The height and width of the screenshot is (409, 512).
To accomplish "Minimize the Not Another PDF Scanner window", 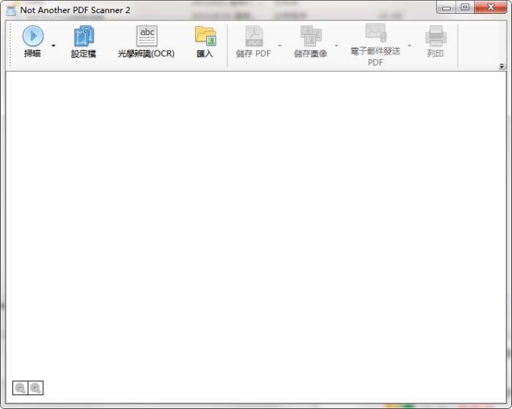I will point(446,7).
